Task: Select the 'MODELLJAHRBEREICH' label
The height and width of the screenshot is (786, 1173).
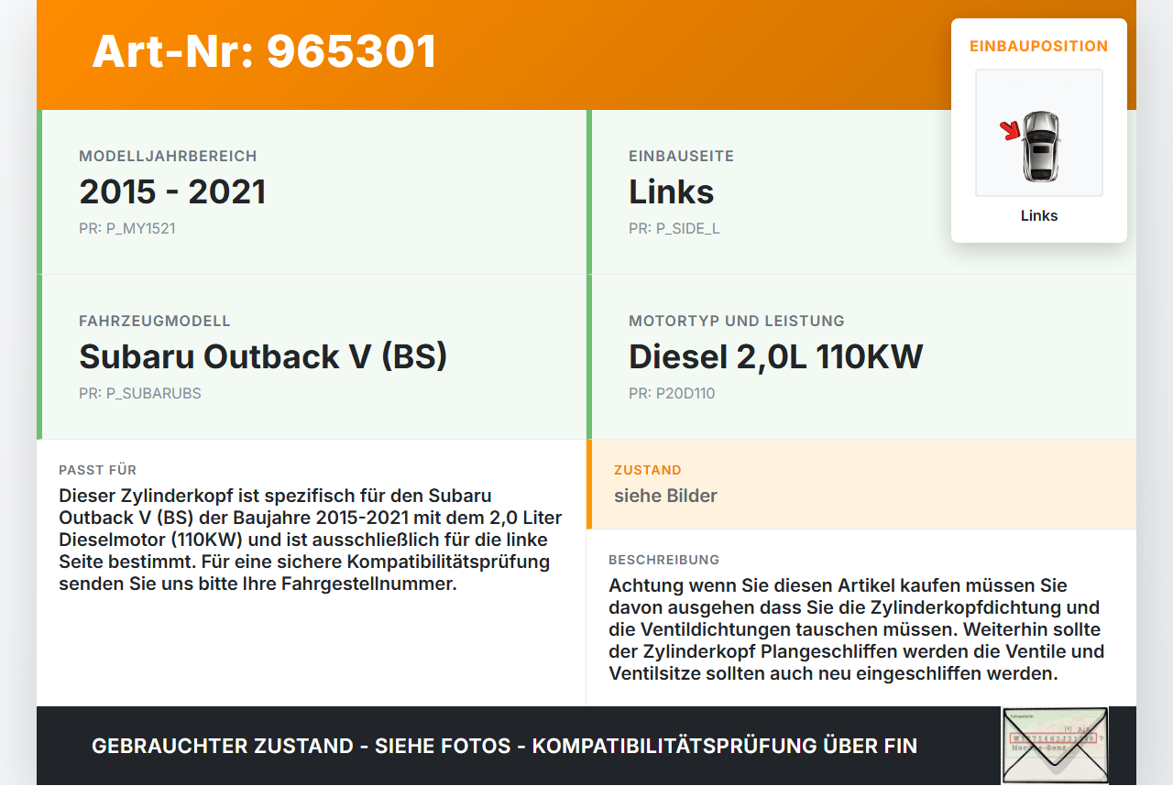Action: [x=168, y=156]
